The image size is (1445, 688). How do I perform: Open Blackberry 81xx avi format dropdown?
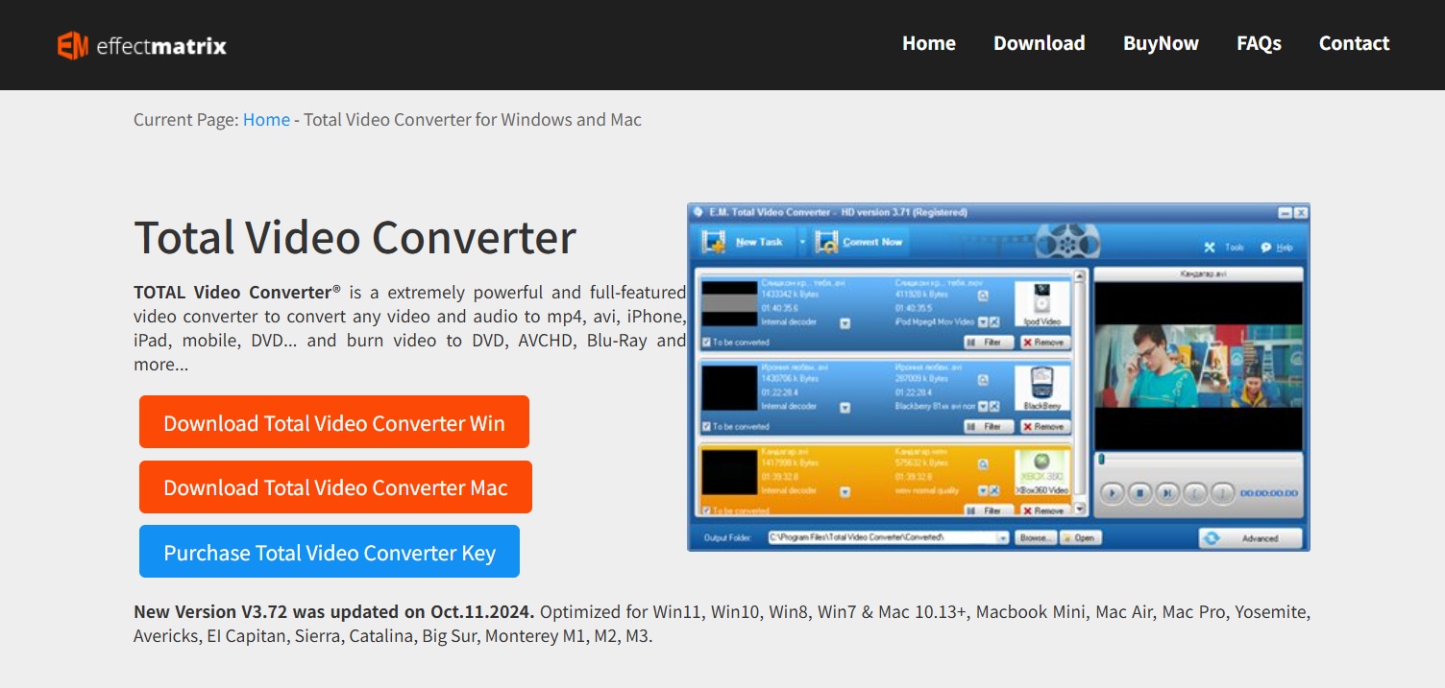(x=983, y=406)
